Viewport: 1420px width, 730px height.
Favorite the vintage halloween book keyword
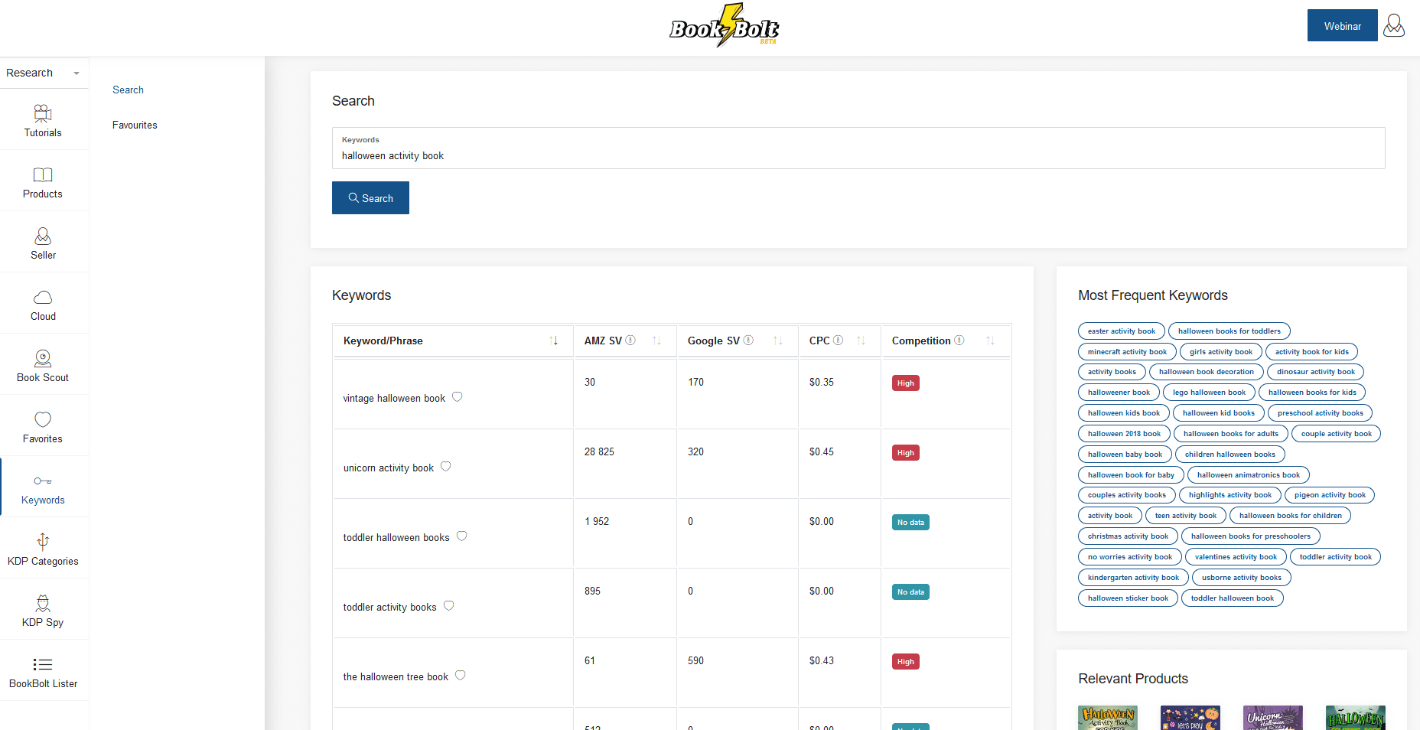point(457,397)
